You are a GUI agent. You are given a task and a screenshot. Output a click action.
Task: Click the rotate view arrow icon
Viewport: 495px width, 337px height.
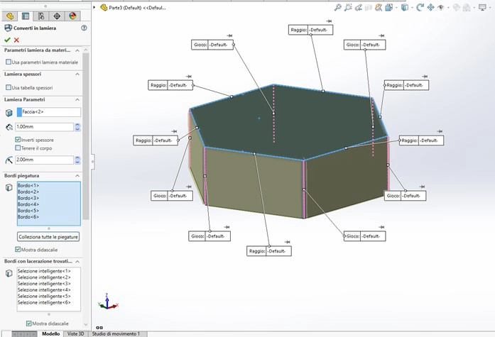tap(420, 7)
